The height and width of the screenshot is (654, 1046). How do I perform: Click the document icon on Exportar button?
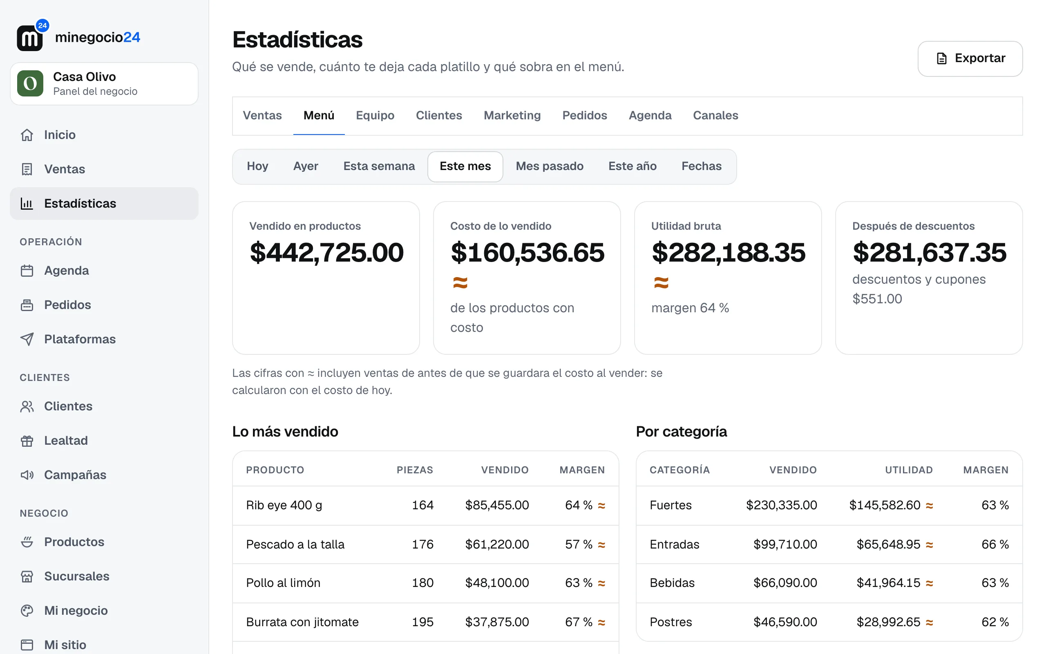pyautogui.click(x=941, y=58)
